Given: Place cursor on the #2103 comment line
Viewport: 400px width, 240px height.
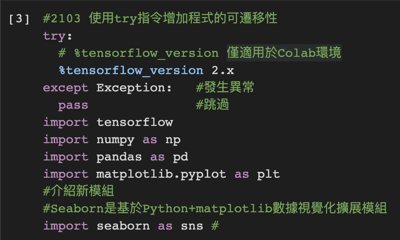Looking at the screenshot, I should pos(160,18).
